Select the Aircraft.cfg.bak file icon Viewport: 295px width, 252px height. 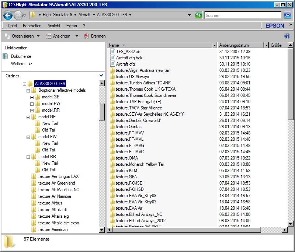point(112,58)
